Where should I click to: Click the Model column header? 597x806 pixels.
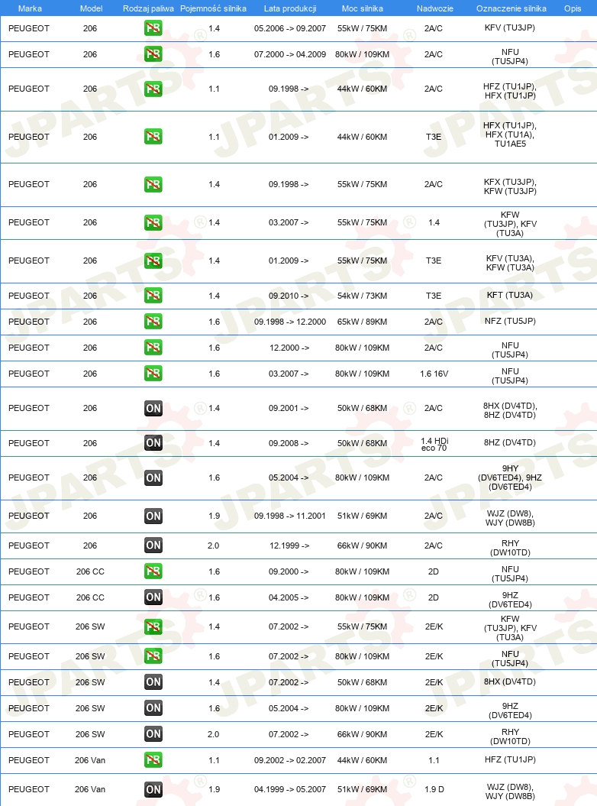[x=91, y=8]
